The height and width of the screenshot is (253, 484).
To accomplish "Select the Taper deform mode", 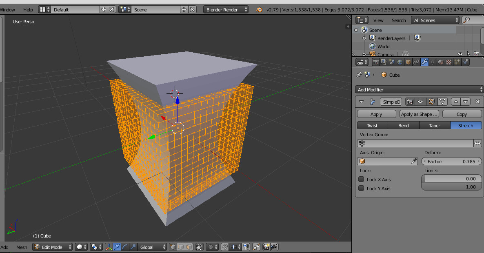I will click(x=435, y=125).
